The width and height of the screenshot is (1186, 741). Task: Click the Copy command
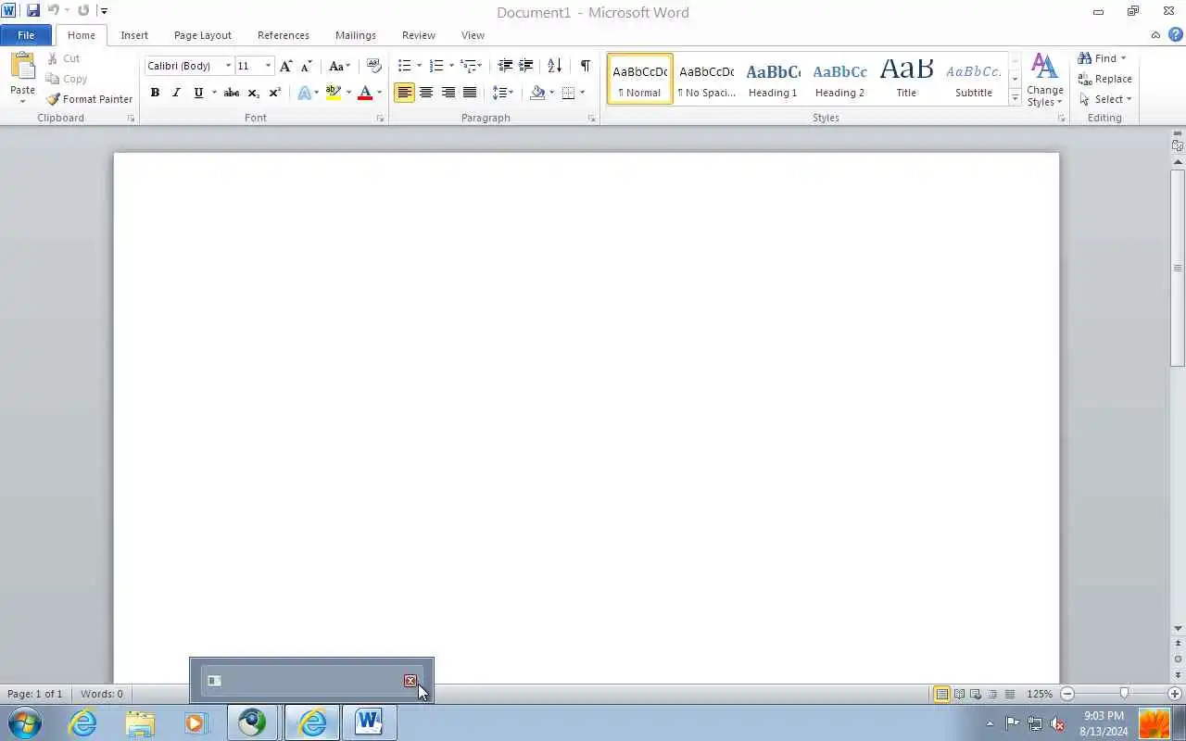(x=67, y=79)
